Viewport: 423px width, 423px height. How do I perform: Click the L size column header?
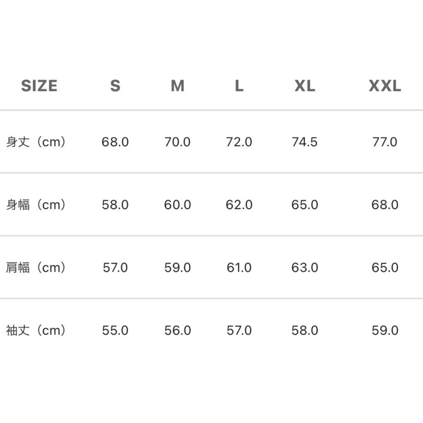239,86
